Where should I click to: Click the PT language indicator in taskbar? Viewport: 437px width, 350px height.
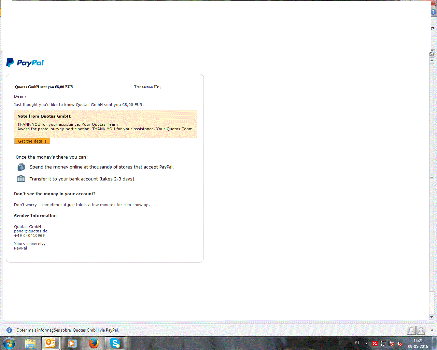coord(357,342)
